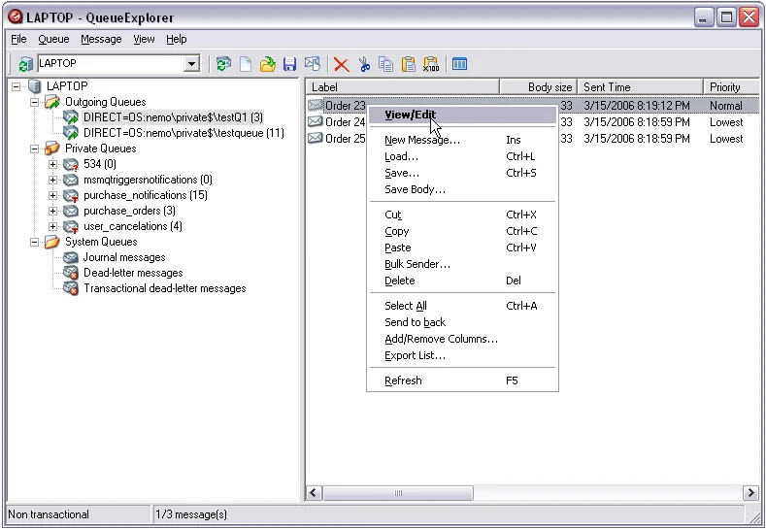This screenshot has width=766, height=529.
Task: Click the System Queues folder icon
Action: click(52, 242)
